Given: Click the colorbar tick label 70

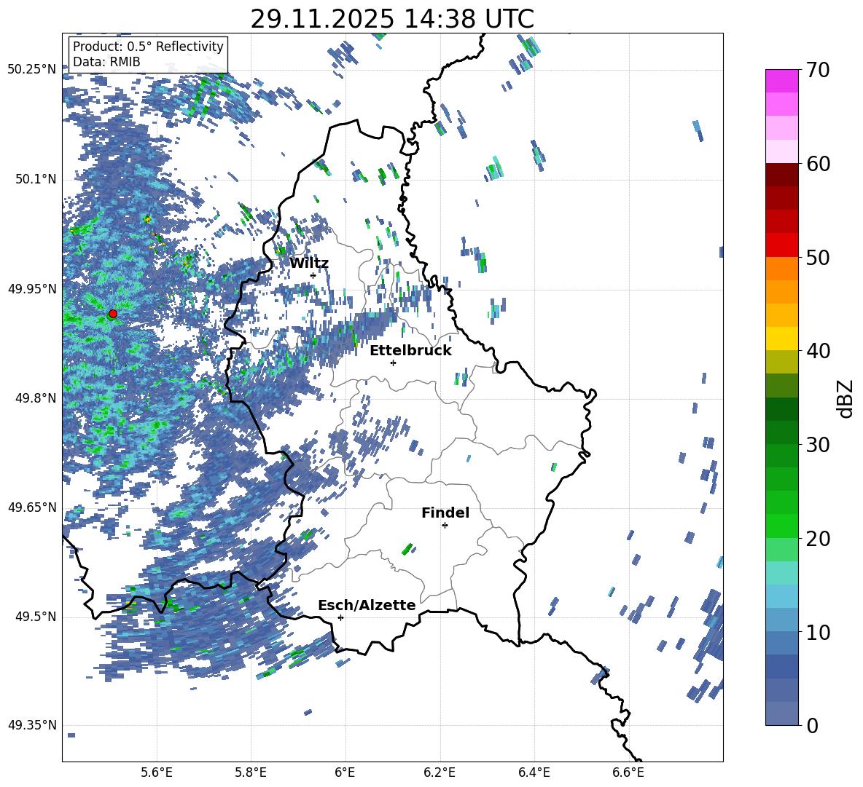Looking at the screenshot, I should pyautogui.click(x=818, y=70).
